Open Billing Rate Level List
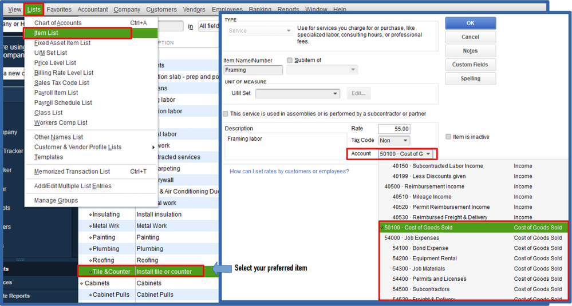The width and height of the screenshot is (572, 306). click(x=91, y=73)
